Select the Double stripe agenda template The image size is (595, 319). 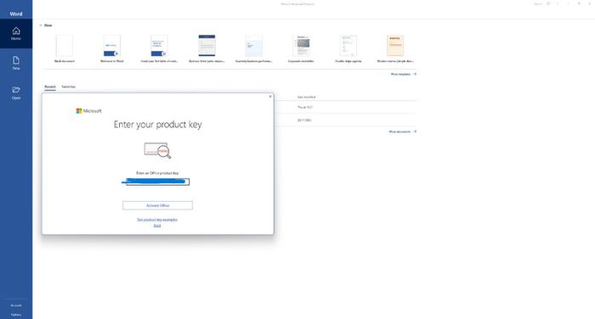pyautogui.click(x=348, y=48)
